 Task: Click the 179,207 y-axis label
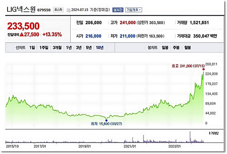[x=211, y=84]
